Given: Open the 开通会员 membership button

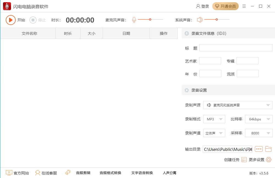Looking at the screenshot, I should 226,6.
